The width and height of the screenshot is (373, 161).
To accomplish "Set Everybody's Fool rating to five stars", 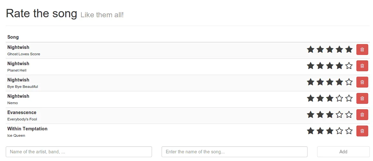I will [x=349, y=115].
